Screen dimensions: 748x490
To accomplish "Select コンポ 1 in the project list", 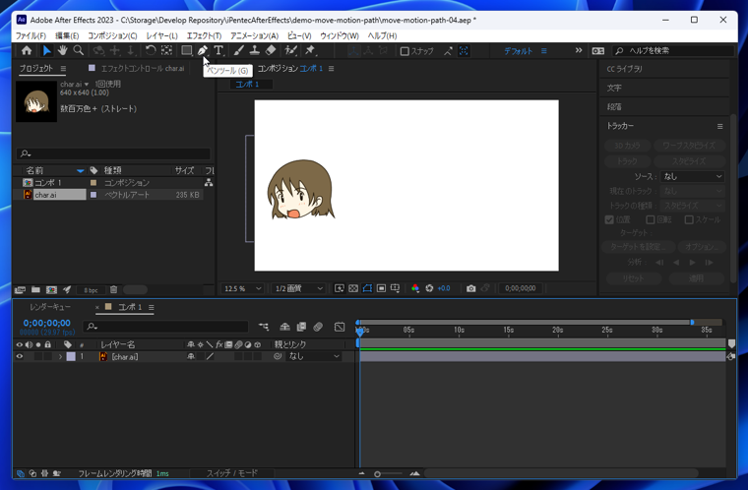I will tap(47, 183).
